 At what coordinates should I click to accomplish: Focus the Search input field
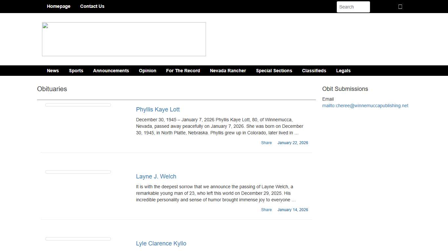353,7
